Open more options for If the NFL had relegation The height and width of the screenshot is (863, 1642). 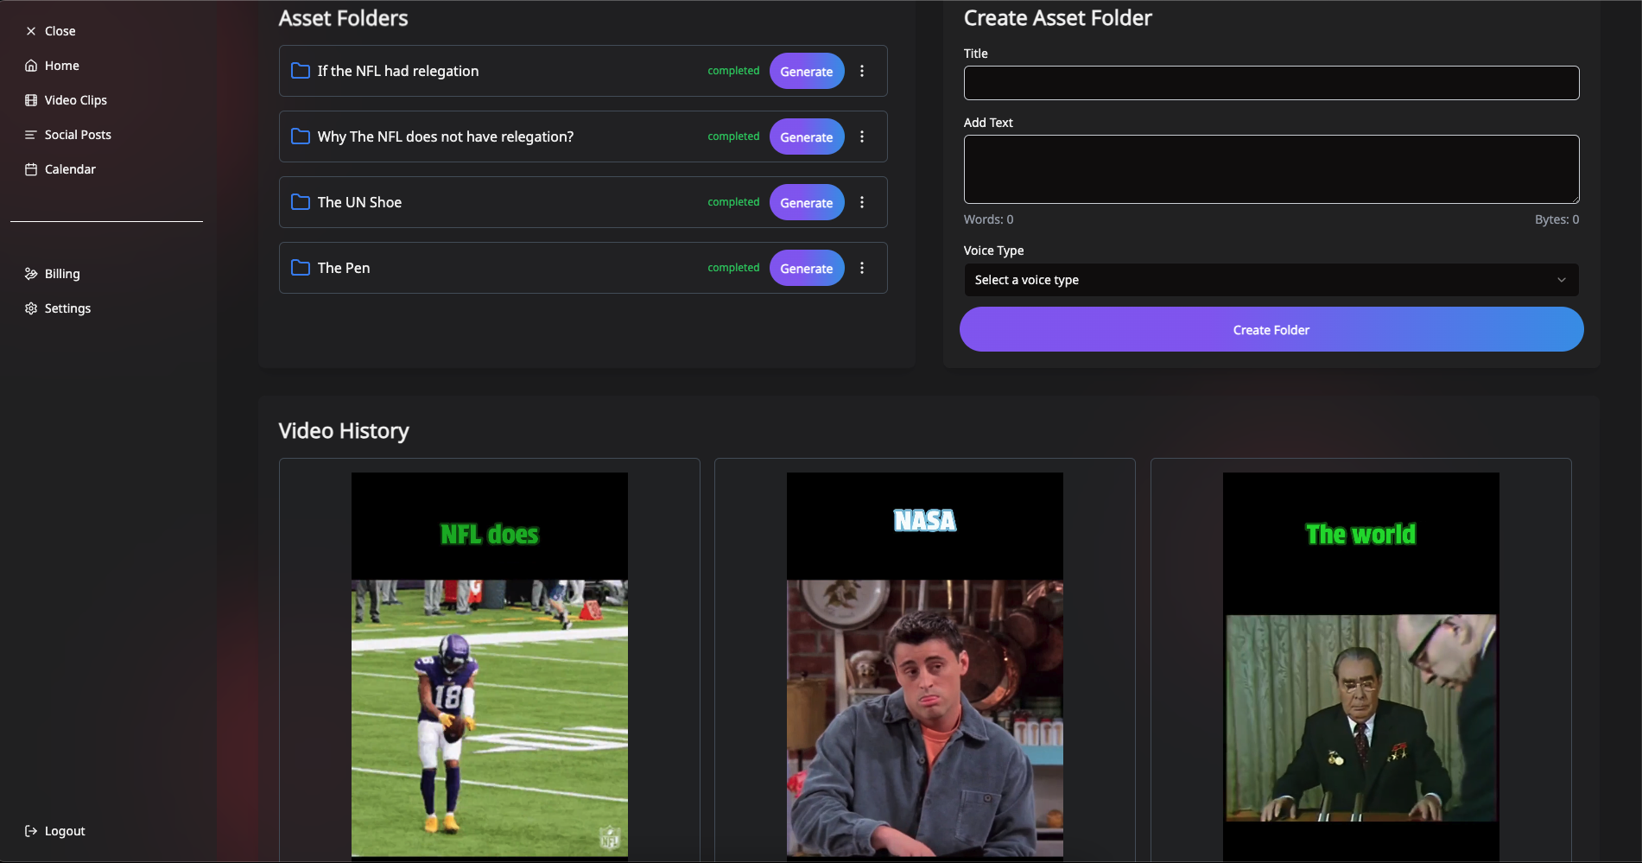[862, 71]
